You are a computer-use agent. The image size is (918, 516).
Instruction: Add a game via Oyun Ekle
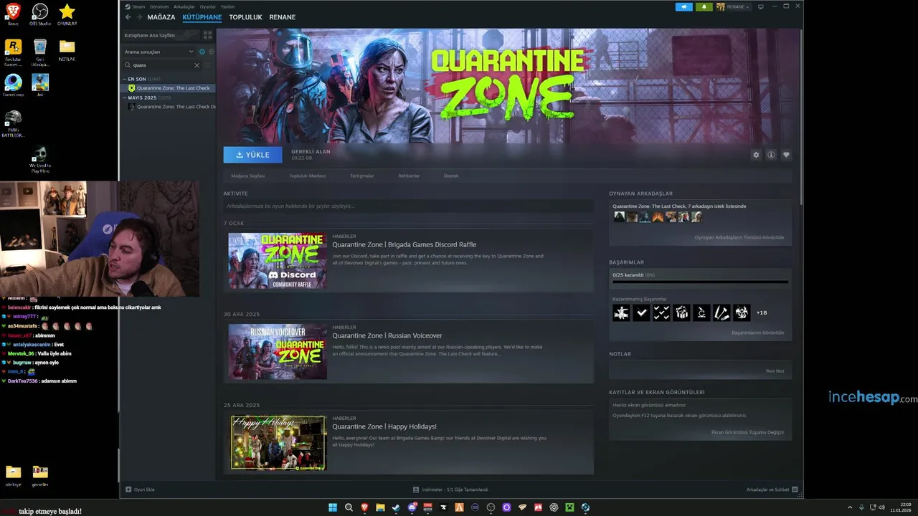pos(140,489)
